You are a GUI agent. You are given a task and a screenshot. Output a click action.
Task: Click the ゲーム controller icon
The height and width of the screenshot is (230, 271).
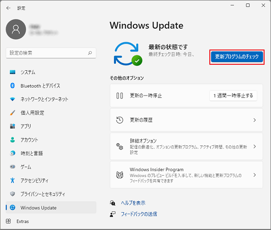pos(12,167)
